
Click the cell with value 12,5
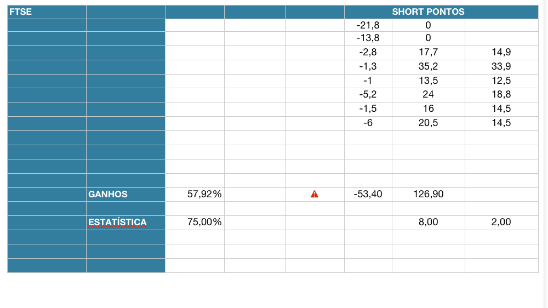(x=501, y=81)
